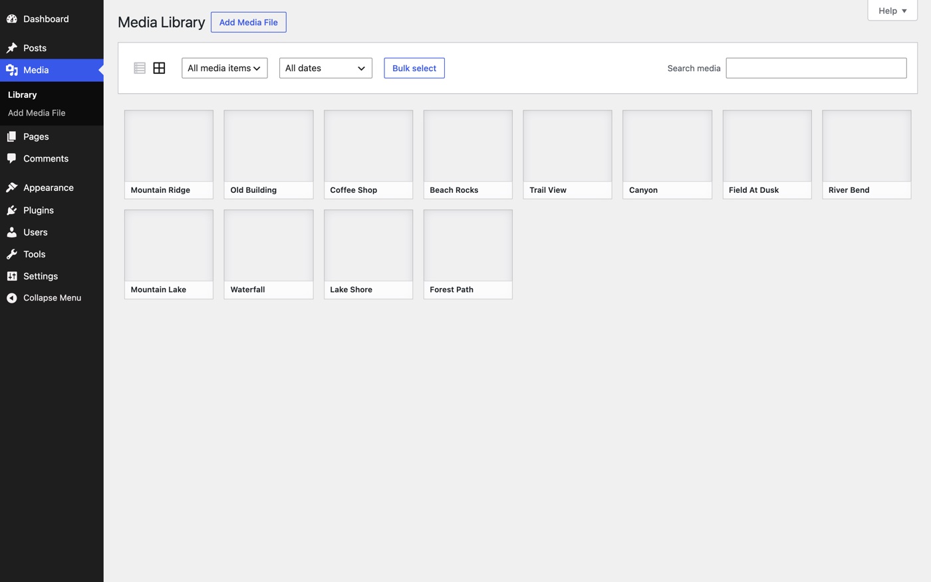The height and width of the screenshot is (582, 931).
Task: Open the Field At Dusk thumbnail
Action: point(767,154)
